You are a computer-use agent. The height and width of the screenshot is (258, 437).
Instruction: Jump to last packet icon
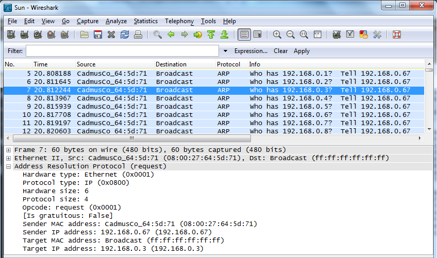[224, 35]
